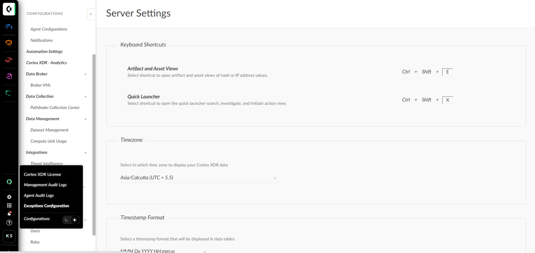Open the blue arc dashboard icon
This screenshot has height=253, width=535.
(9, 26)
